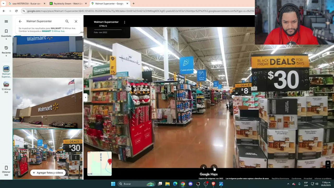The height and width of the screenshot is (188, 334).
Task: Click Agregar fotos y videos button
Action: (48, 173)
